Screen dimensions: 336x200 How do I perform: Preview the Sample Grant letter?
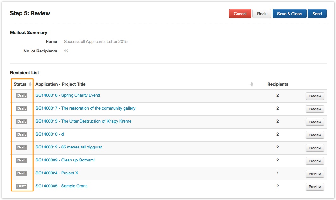[x=315, y=187]
